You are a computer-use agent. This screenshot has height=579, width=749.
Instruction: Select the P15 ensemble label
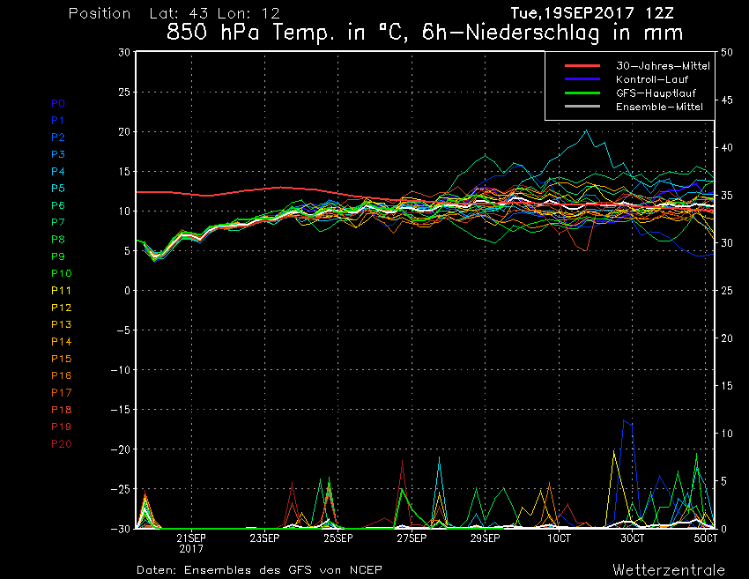point(62,359)
